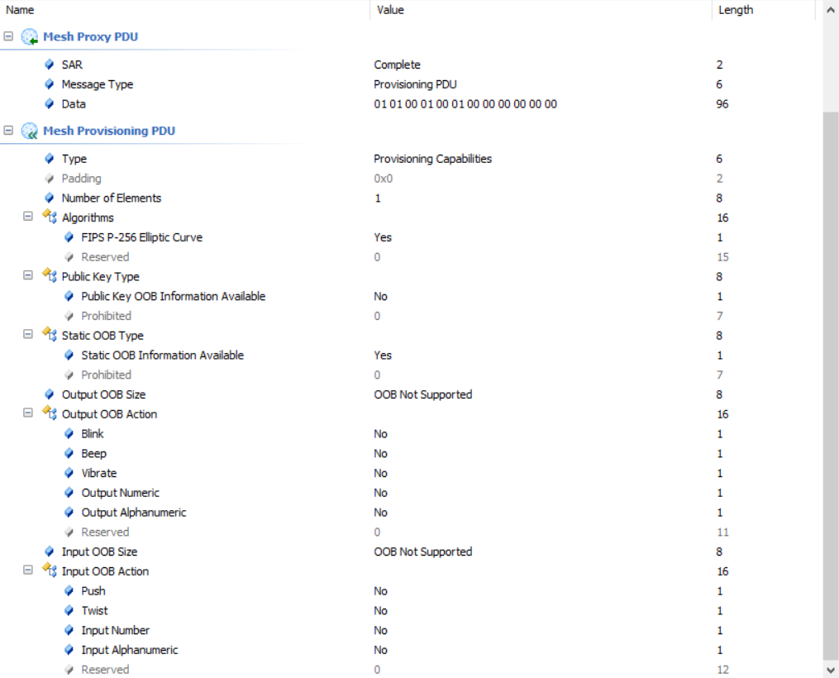Collapse the Mesh Proxy PDU section
Viewport: 839px width, 678px height.
8,37
